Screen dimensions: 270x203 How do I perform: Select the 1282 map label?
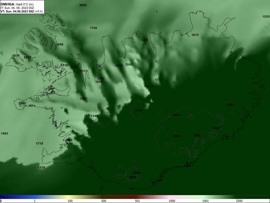tap(129, 65)
